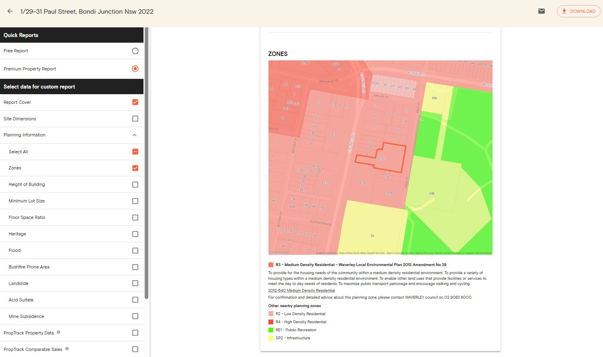
Task: Tick the Heritage checkbox
Action: (x=135, y=234)
